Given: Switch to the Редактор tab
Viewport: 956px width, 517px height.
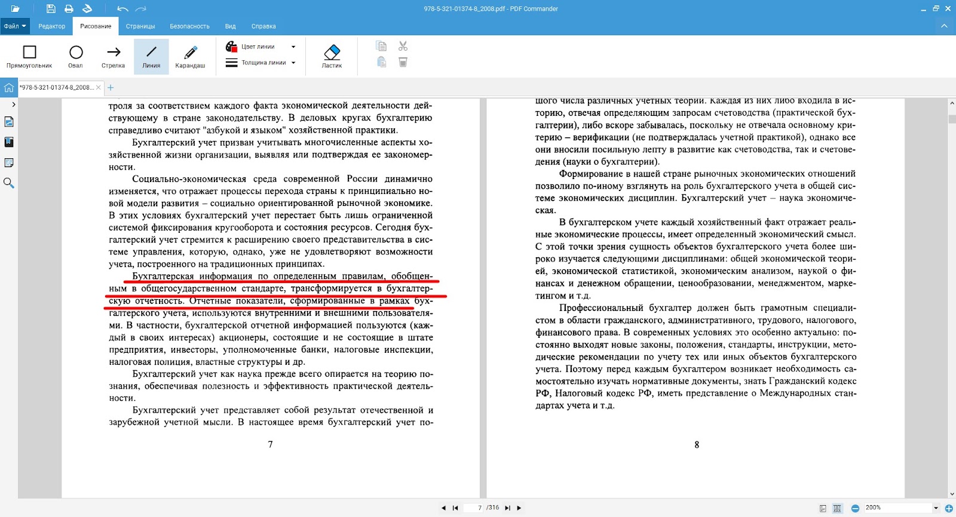Looking at the screenshot, I should pyautogui.click(x=52, y=26).
